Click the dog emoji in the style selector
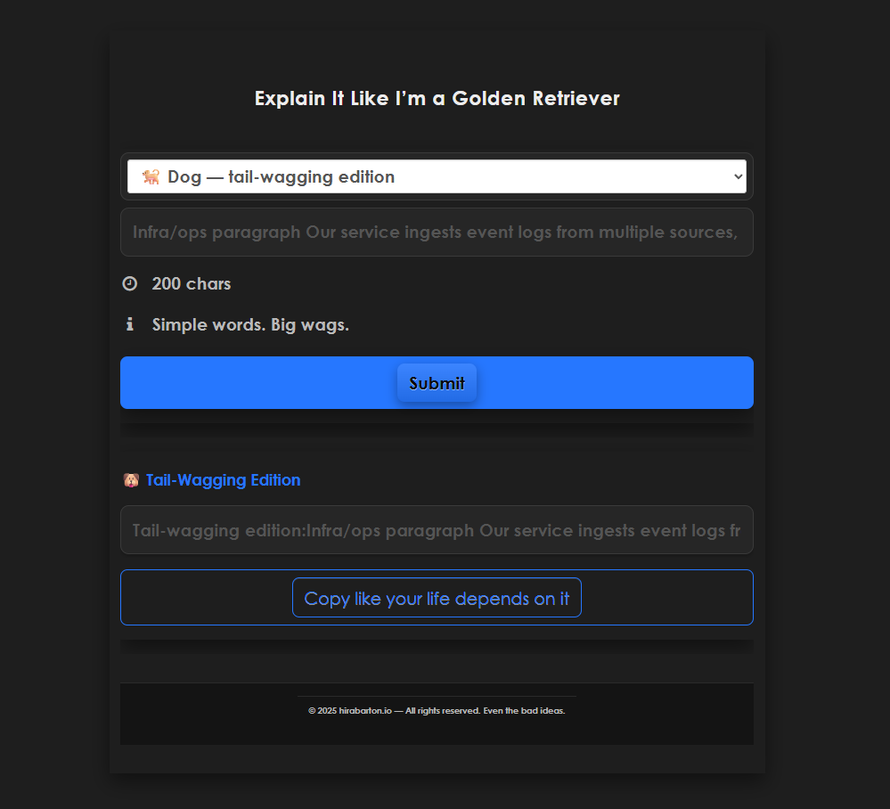890x809 pixels. point(151,176)
